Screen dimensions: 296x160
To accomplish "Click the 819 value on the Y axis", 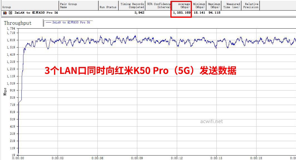I will (12, 97).
